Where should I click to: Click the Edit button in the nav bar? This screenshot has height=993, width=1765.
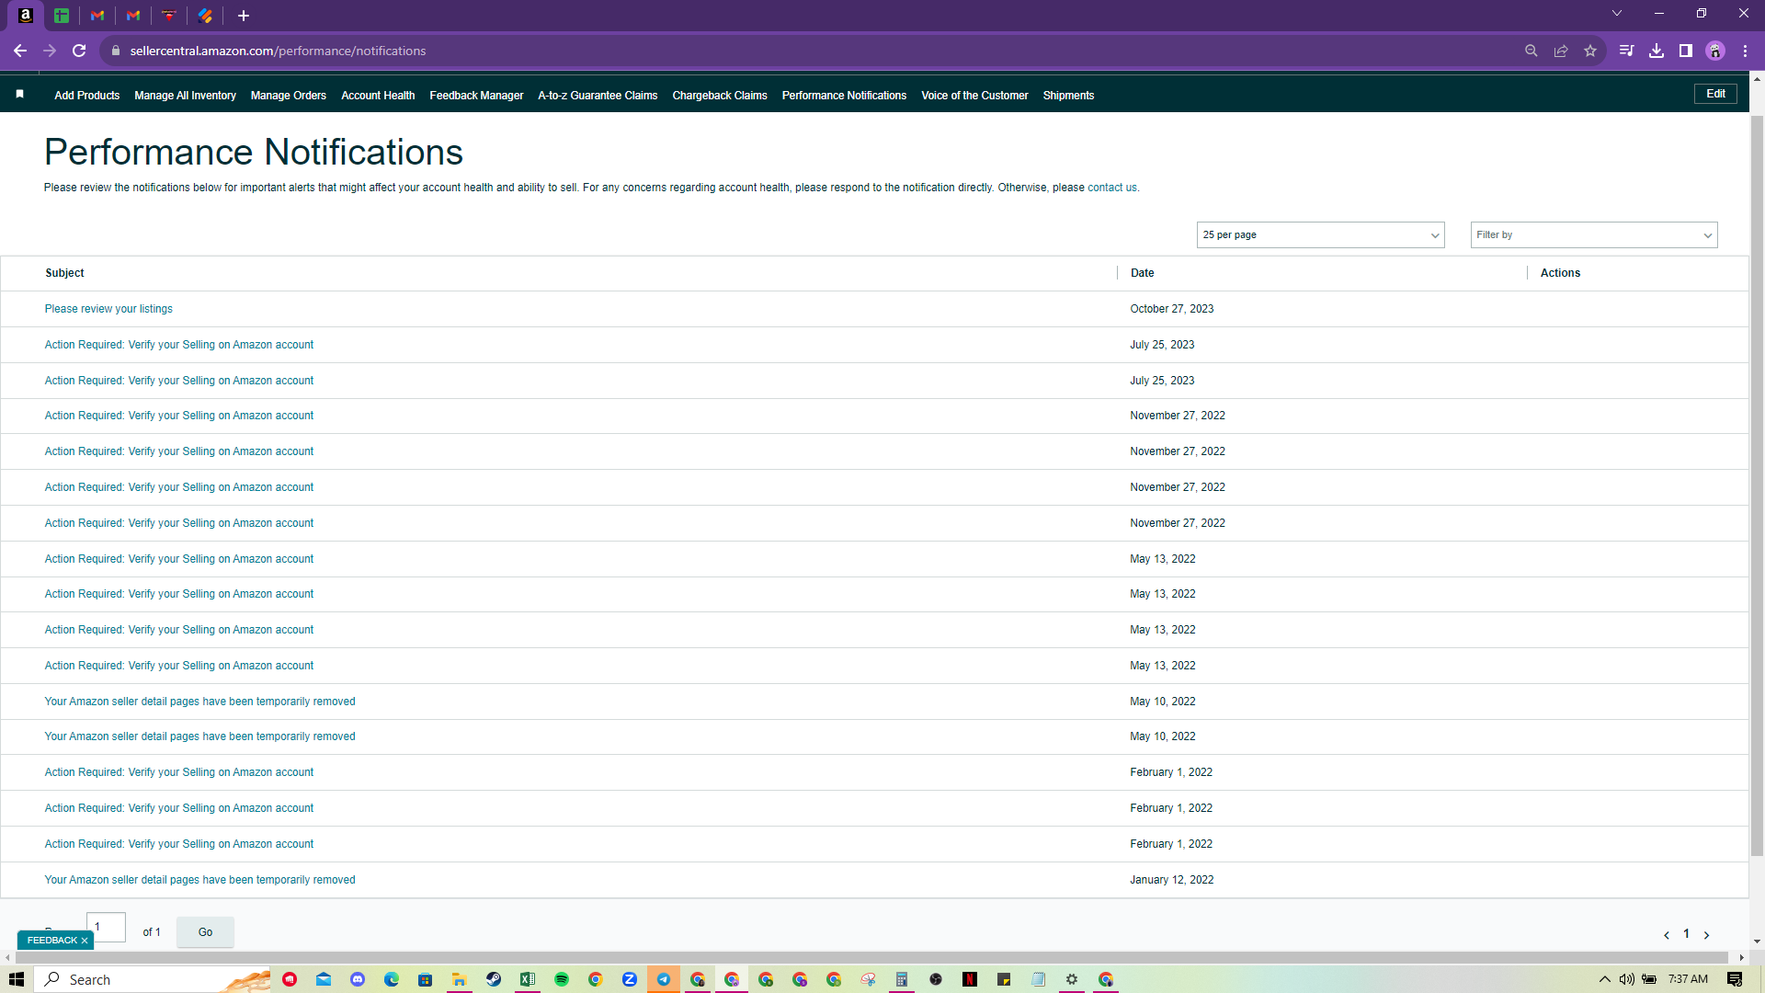click(x=1715, y=94)
